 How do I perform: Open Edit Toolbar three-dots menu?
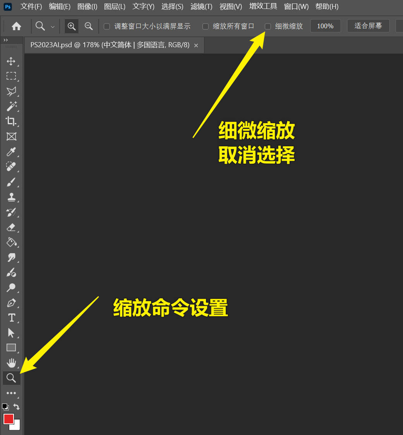(11, 393)
